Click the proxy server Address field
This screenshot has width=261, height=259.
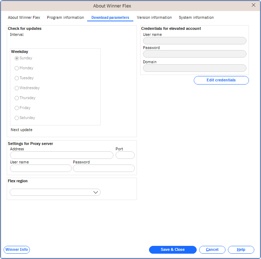62,155
